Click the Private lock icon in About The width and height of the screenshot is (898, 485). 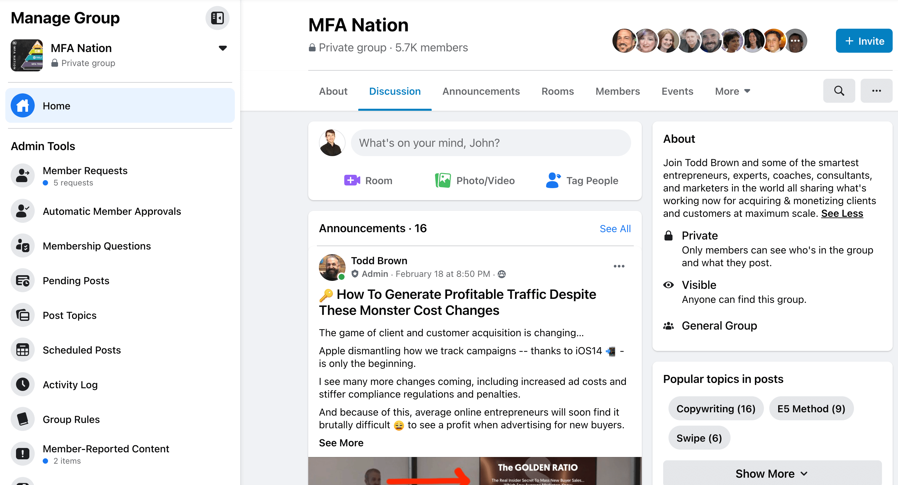point(668,236)
